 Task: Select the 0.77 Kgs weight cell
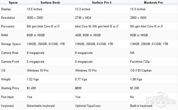point(81,79)
